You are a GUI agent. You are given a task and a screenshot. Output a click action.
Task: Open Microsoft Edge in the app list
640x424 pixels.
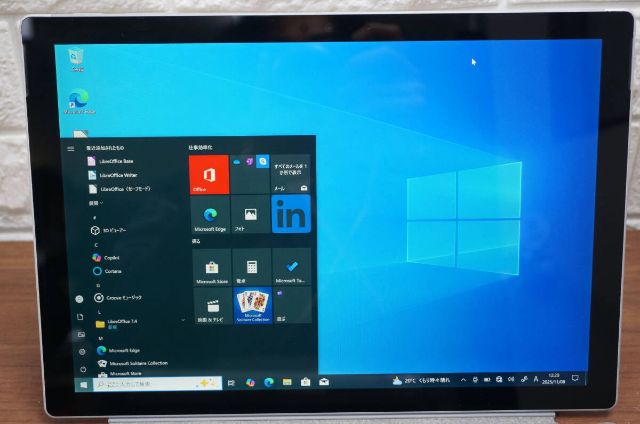point(118,350)
